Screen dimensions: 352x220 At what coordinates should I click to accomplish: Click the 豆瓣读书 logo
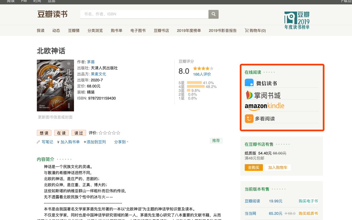pyautogui.click(x=53, y=14)
